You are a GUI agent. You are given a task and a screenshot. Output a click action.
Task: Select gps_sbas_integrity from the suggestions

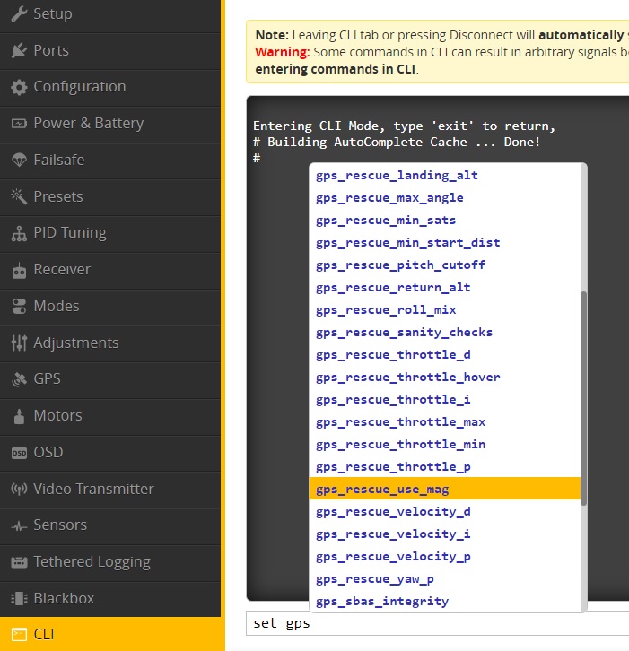coord(382,602)
